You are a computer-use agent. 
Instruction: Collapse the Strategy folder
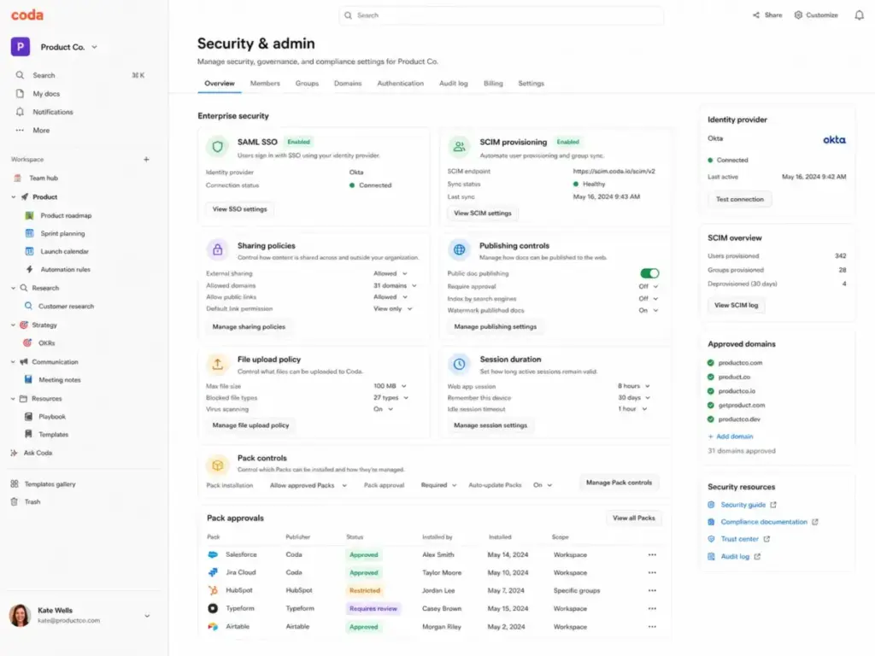(14, 325)
